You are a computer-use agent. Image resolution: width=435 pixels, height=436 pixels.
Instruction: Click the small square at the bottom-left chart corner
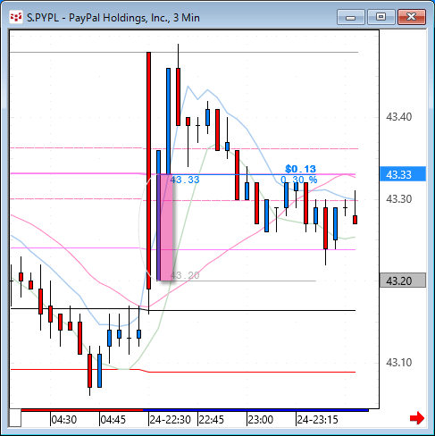coord(15,418)
